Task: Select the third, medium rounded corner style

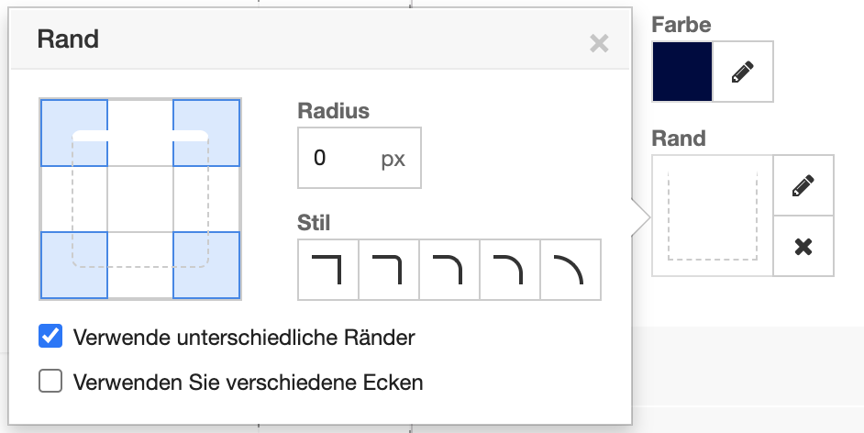Action: coord(449,271)
